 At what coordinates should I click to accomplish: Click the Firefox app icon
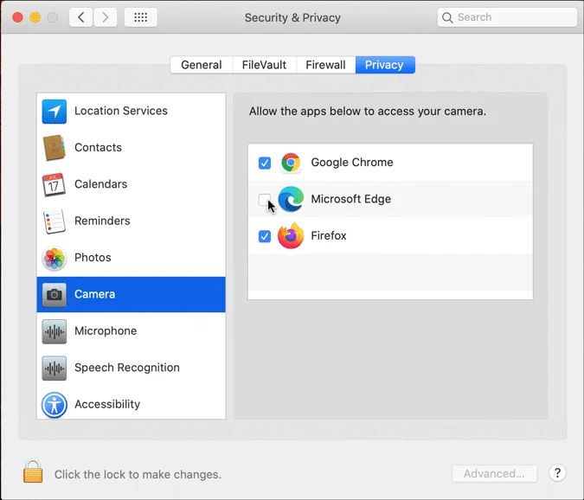tap(291, 235)
